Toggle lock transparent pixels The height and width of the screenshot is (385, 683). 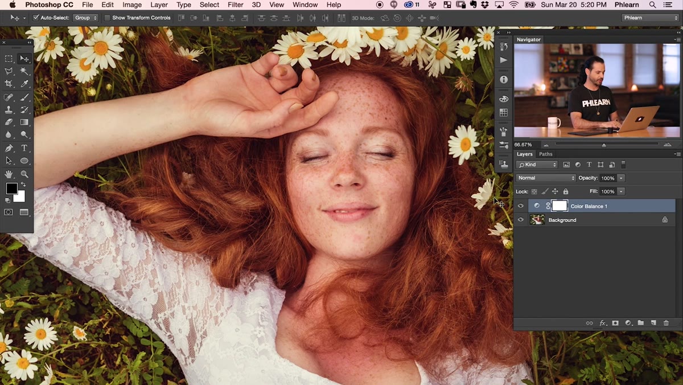click(534, 192)
